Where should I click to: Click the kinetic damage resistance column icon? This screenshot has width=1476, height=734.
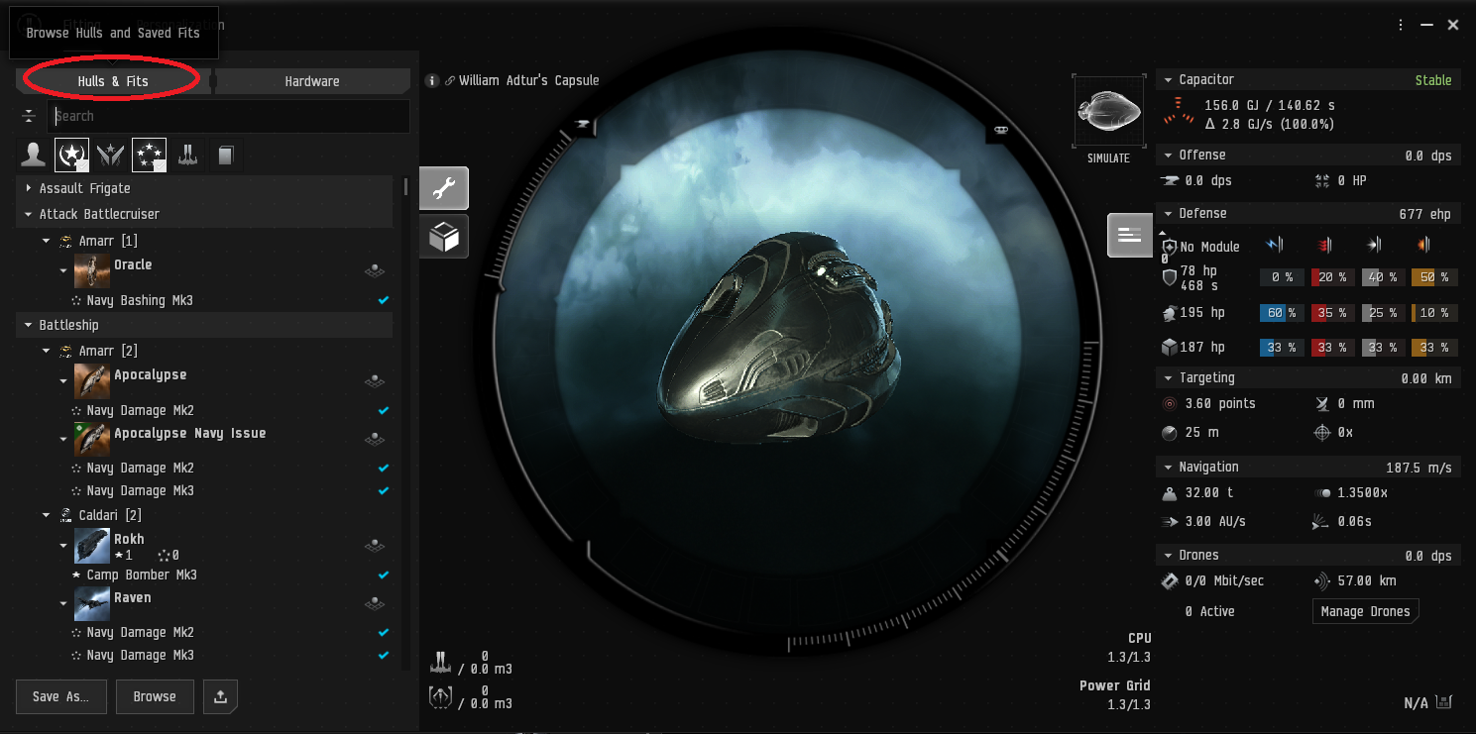coord(1374,245)
